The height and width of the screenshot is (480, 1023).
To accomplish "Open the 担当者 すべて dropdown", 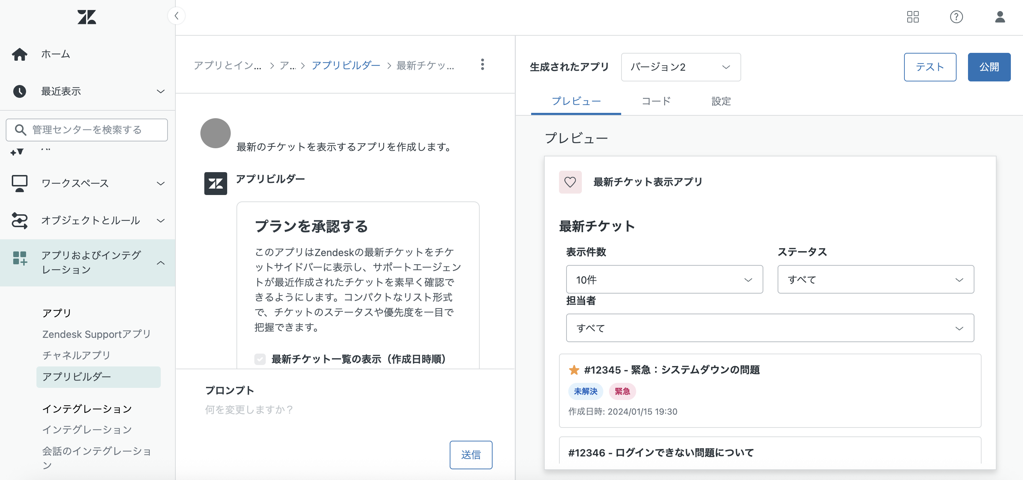I will (x=770, y=328).
